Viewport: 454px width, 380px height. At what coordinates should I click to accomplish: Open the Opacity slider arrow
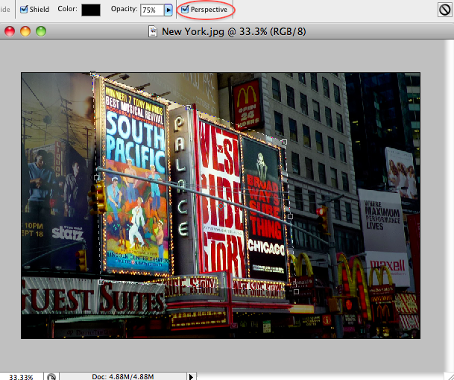point(168,10)
